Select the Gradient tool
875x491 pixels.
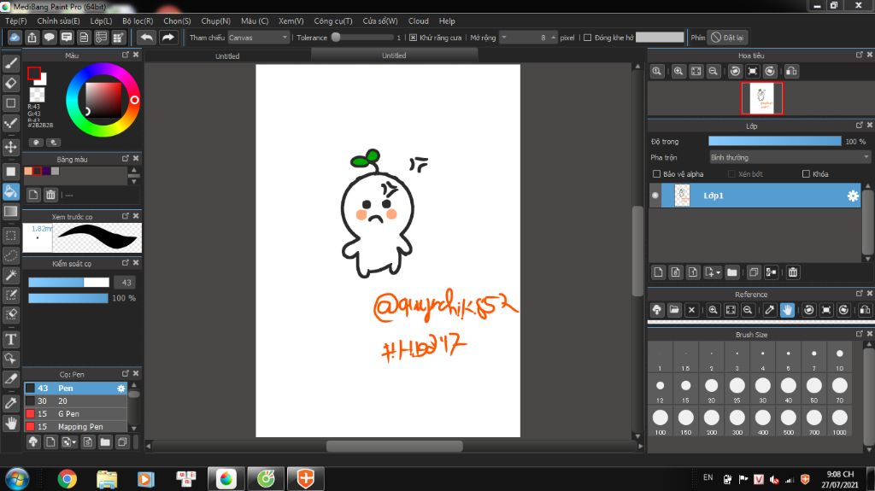pyautogui.click(x=10, y=212)
